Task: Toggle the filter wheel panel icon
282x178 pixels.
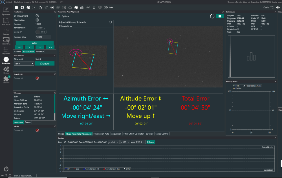Action: coord(28,8)
